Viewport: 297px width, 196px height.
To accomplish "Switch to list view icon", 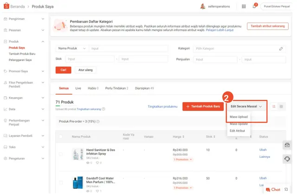I will (274, 106).
